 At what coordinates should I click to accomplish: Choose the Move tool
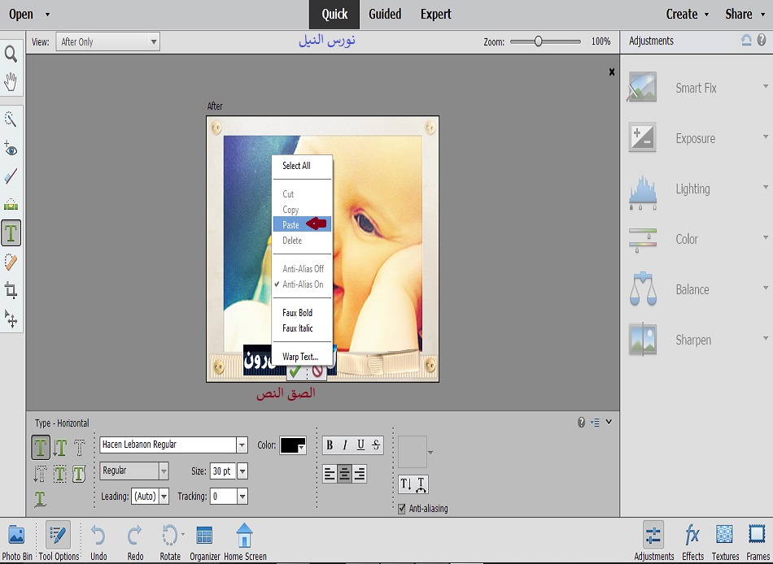(11, 318)
